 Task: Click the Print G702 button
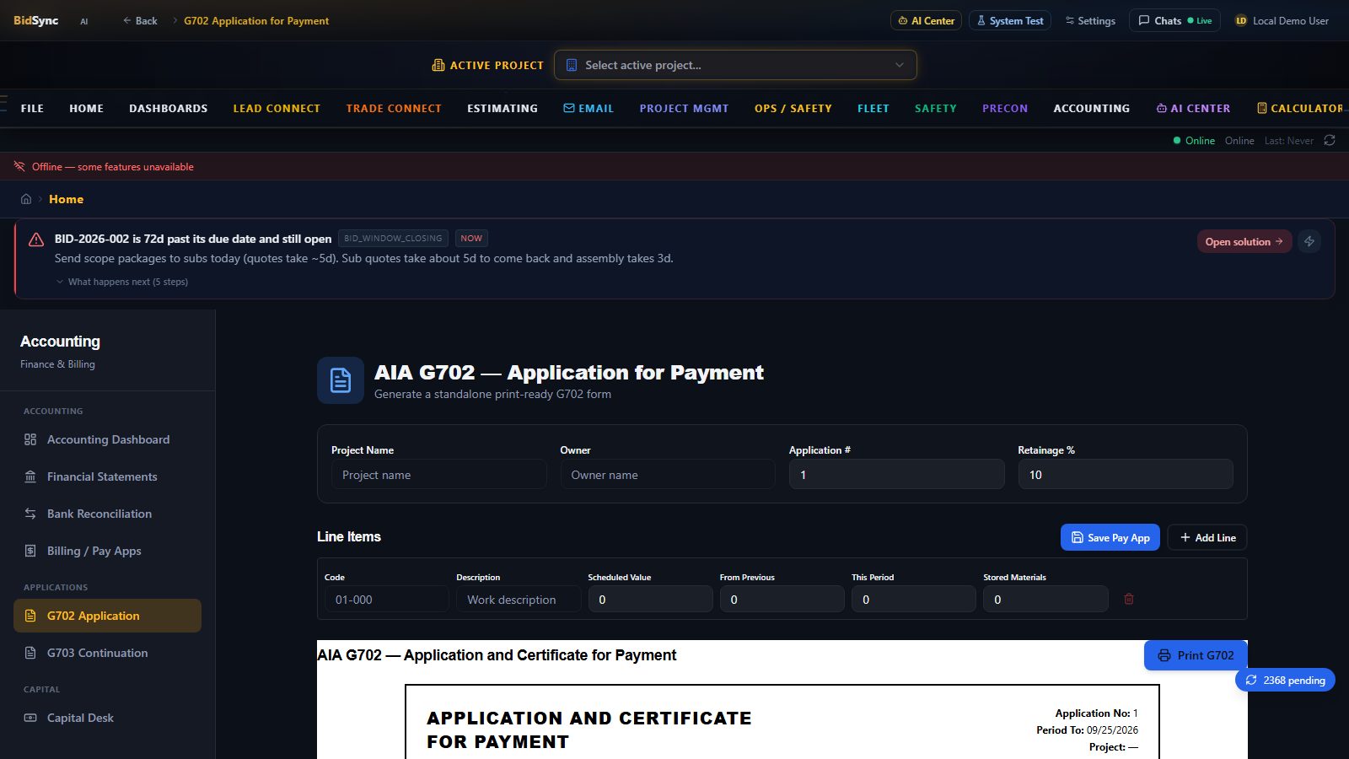pos(1196,655)
